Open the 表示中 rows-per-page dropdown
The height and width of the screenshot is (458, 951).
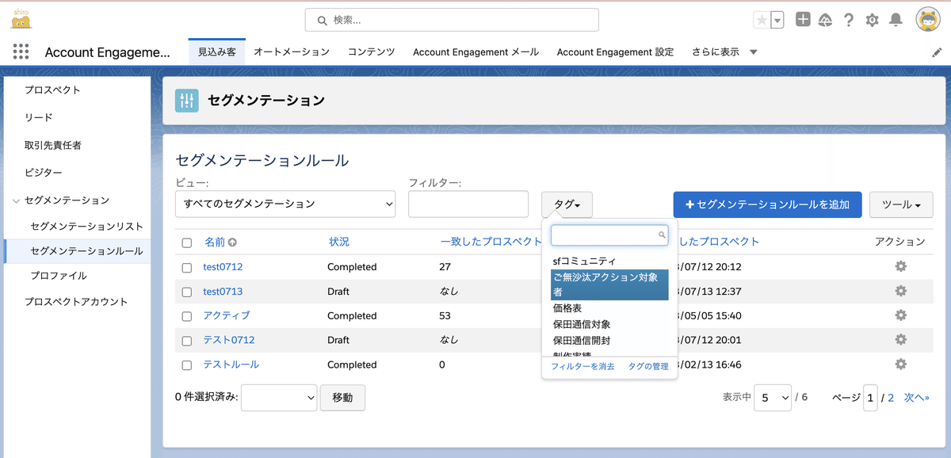pyautogui.click(x=773, y=398)
